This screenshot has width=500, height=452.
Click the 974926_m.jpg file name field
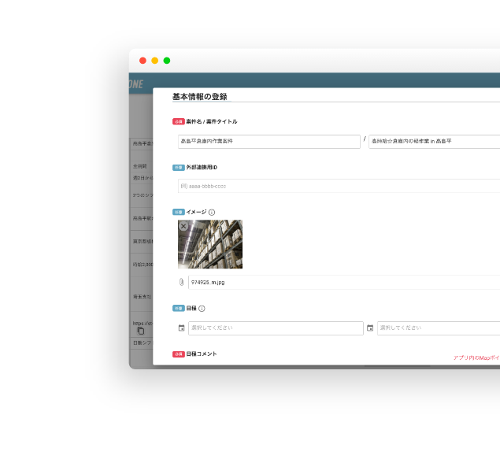click(x=344, y=282)
